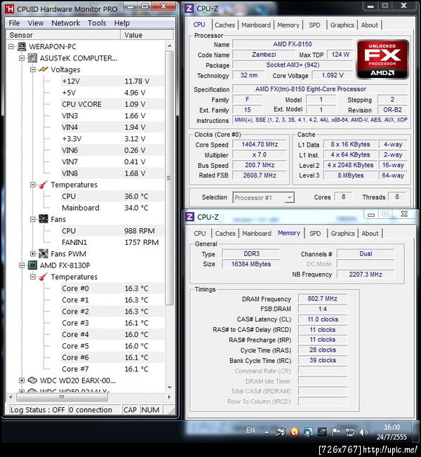421x457 pixels.
Task: Click the horizontal scrollbar thumb in Hardware Monitor
Action: pyautogui.click(x=62, y=397)
